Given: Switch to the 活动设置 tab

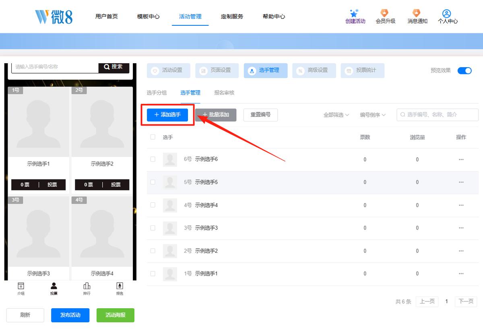Looking at the screenshot, I should click(169, 70).
